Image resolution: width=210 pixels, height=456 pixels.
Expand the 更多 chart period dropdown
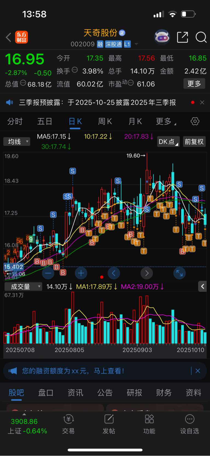coord(166,121)
